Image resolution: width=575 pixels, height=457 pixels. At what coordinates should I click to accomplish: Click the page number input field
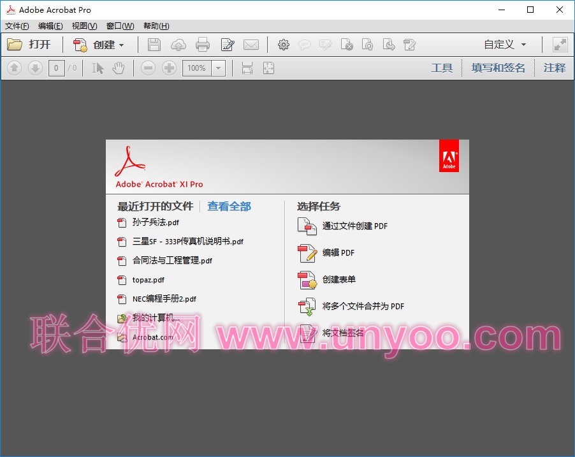(x=57, y=68)
